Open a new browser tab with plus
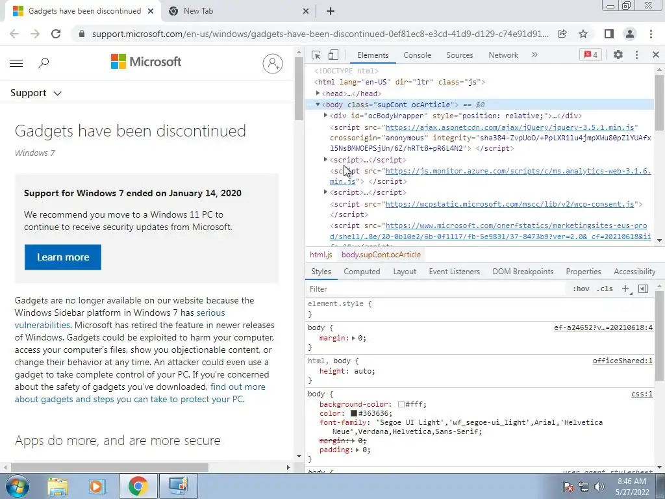 (331, 12)
